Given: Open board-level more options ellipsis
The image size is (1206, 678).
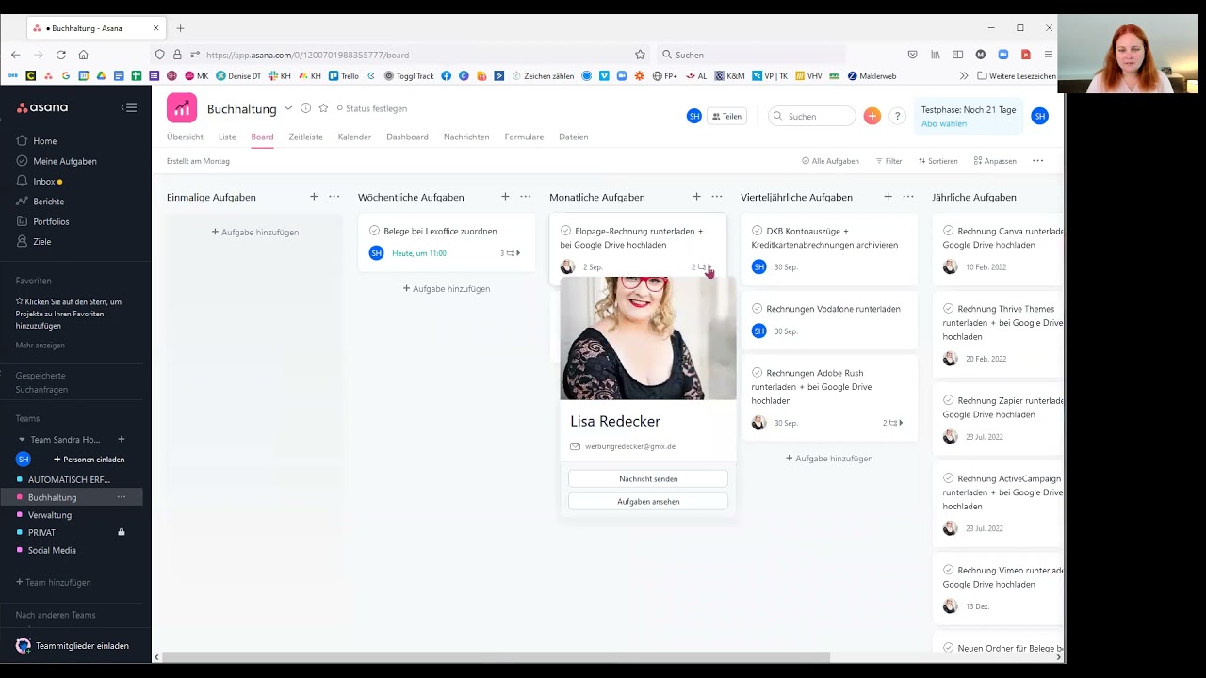Looking at the screenshot, I should (x=1037, y=161).
